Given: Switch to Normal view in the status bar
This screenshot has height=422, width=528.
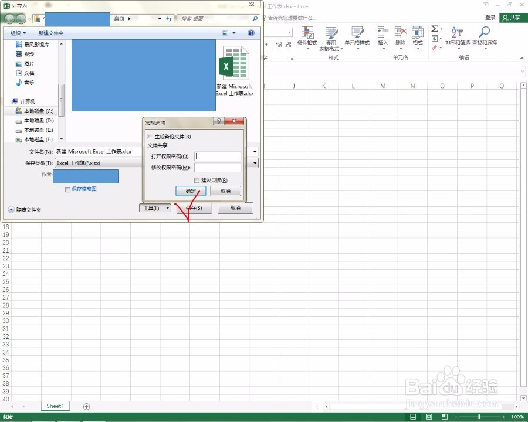Looking at the screenshot, I should tap(413, 417).
